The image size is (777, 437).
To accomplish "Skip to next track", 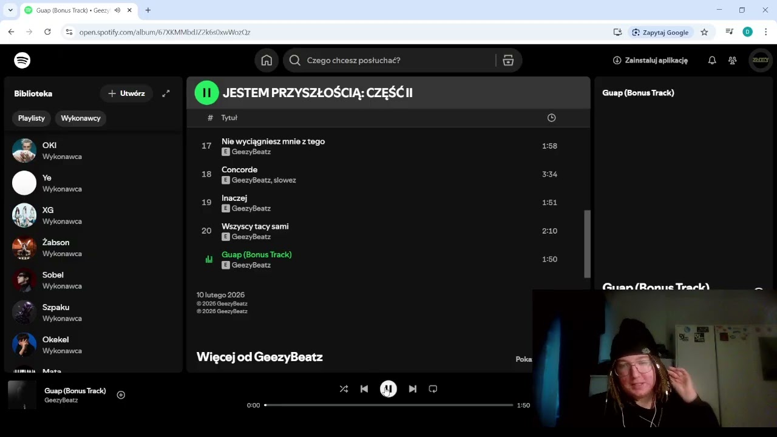I will [x=413, y=389].
